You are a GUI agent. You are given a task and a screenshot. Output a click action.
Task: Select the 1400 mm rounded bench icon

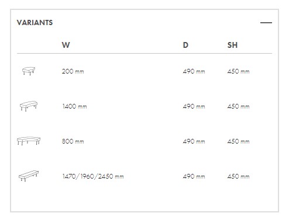29,106
